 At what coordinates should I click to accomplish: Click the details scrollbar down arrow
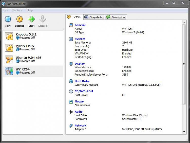coord(184,132)
